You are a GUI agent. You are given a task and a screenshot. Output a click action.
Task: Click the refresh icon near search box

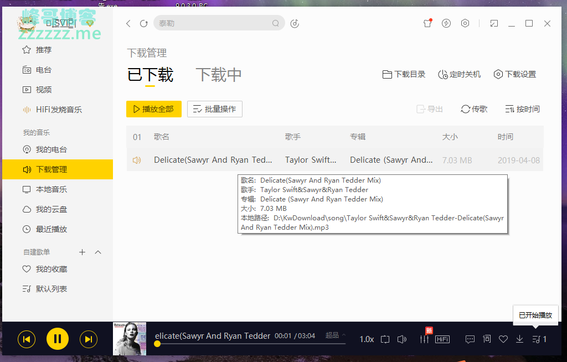pos(143,23)
